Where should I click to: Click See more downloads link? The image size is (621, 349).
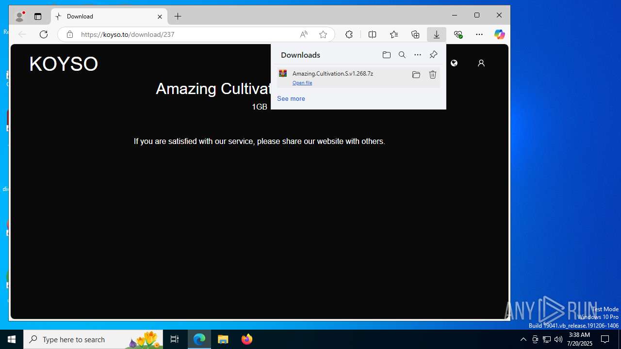[x=291, y=98]
